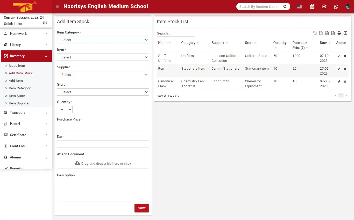Print the Item Stock List

(x=339, y=33)
